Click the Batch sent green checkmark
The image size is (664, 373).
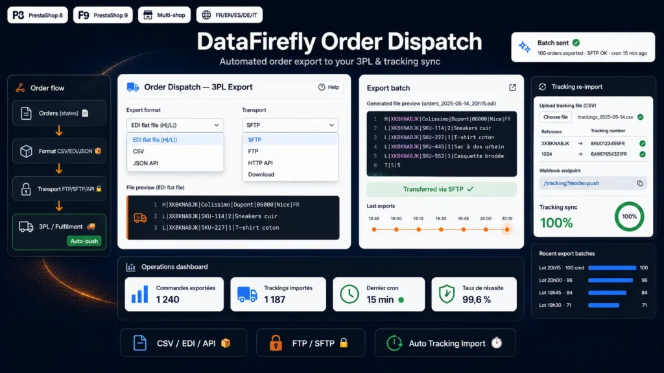[x=576, y=43]
